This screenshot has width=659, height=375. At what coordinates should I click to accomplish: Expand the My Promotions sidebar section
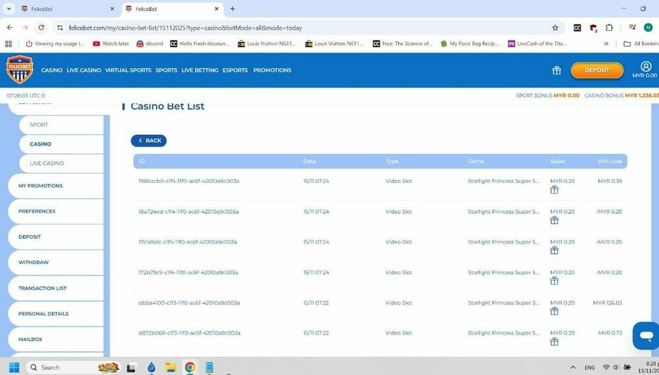[x=41, y=186]
